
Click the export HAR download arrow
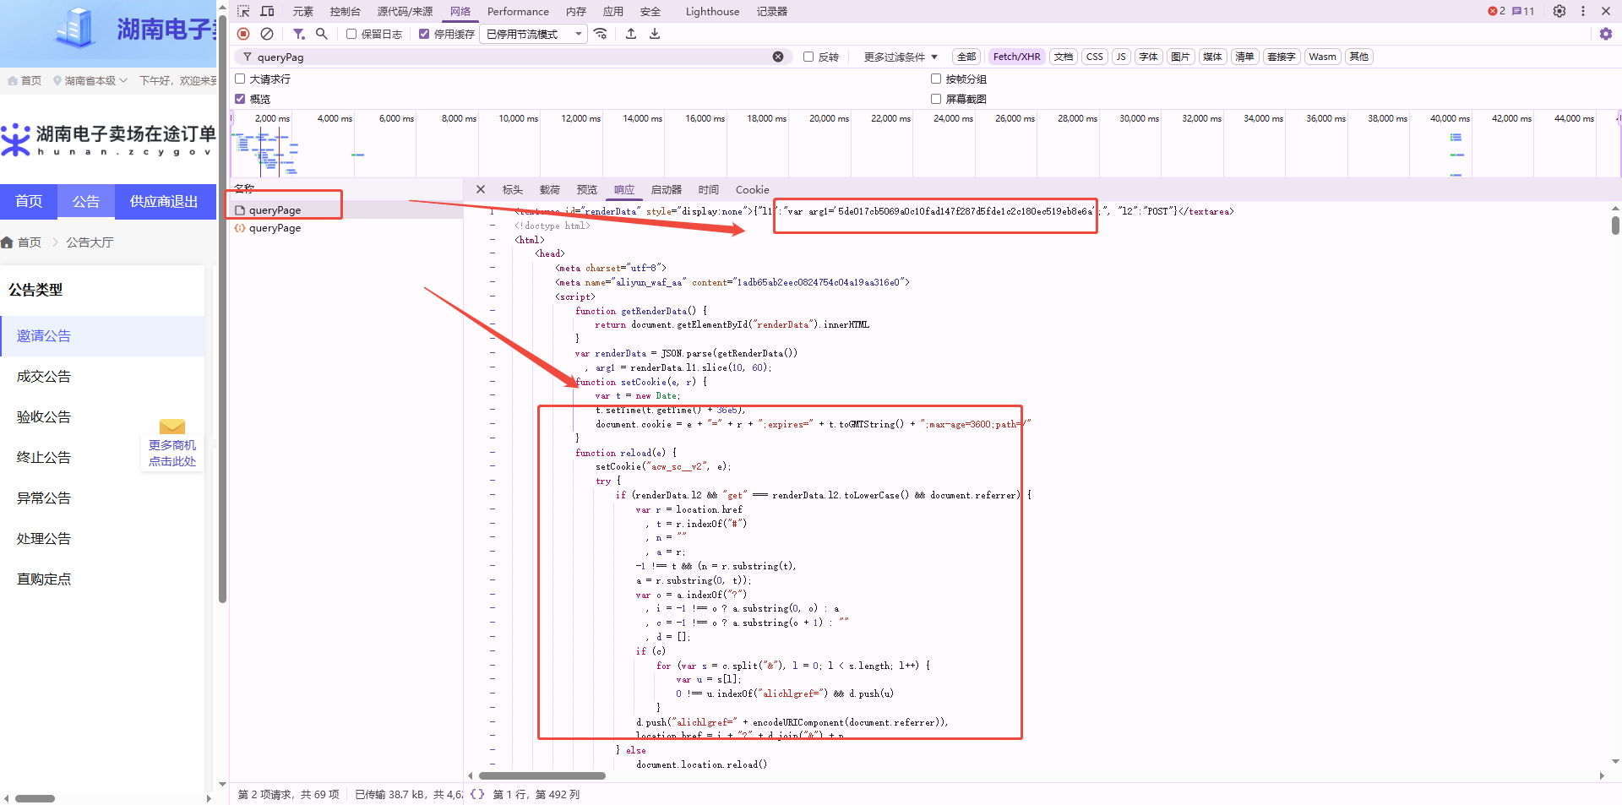pos(655,34)
